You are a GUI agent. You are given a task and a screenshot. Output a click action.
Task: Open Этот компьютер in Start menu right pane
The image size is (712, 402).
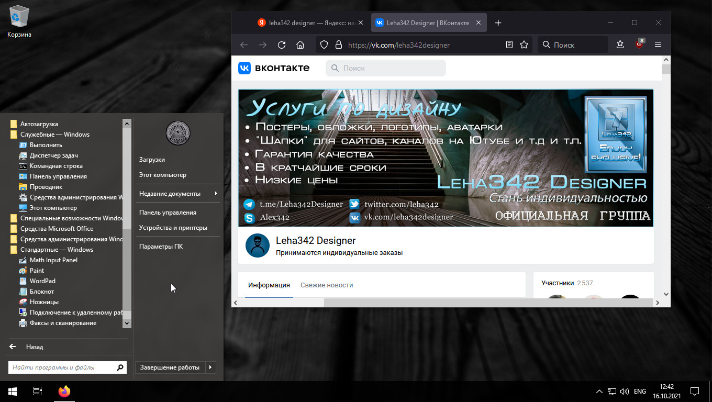(x=163, y=175)
